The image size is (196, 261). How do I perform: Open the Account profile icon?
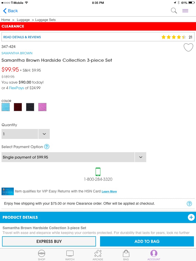tap(154, 255)
